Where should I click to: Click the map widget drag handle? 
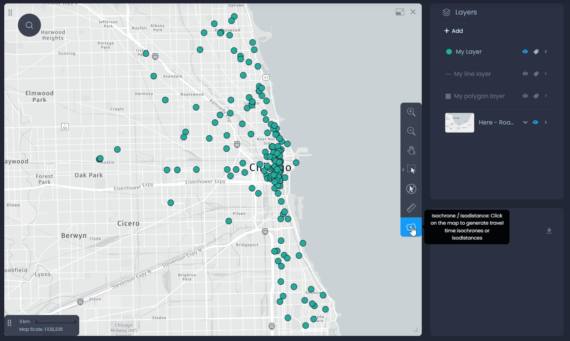click(10, 13)
